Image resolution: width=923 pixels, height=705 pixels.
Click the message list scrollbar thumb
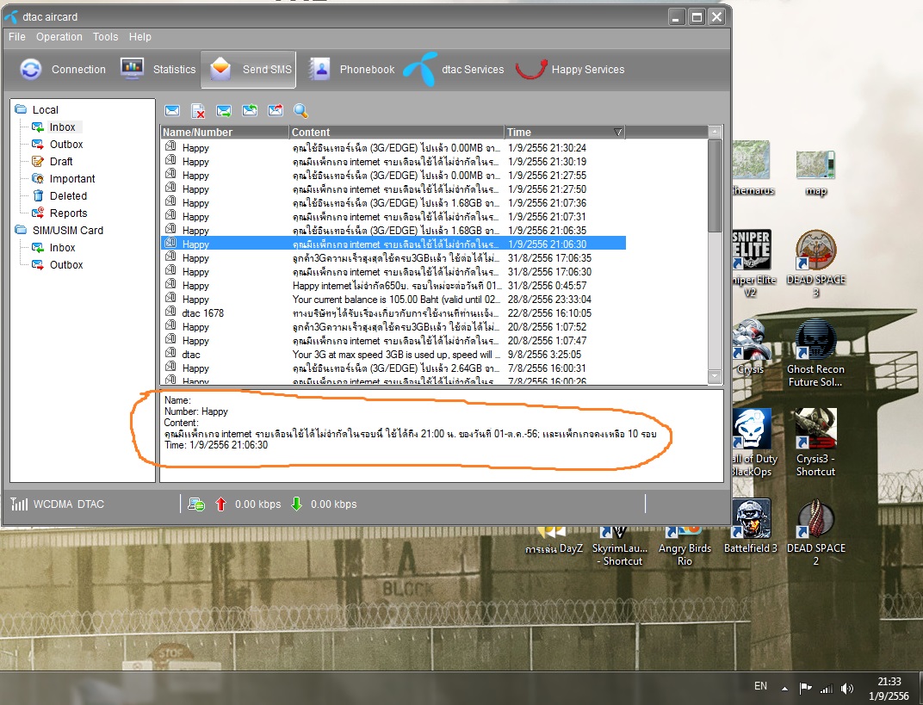click(x=715, y=185)
